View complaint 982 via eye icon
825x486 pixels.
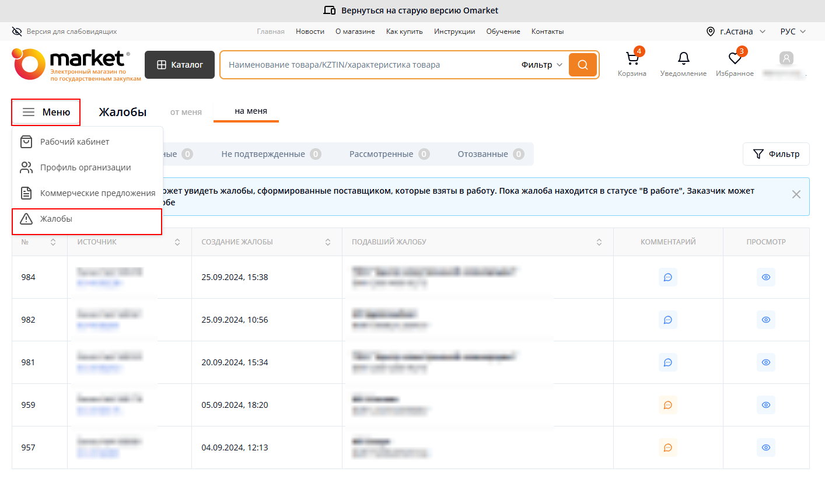point(766,320)
